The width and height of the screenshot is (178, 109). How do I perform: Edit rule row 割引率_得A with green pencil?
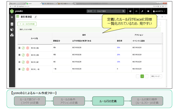click(x=23, y=48)
